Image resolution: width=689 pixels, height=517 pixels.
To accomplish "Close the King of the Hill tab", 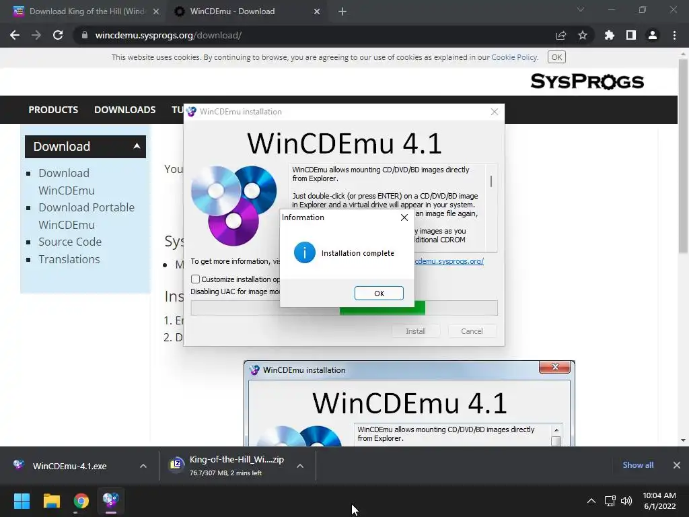I will point(156,11).
